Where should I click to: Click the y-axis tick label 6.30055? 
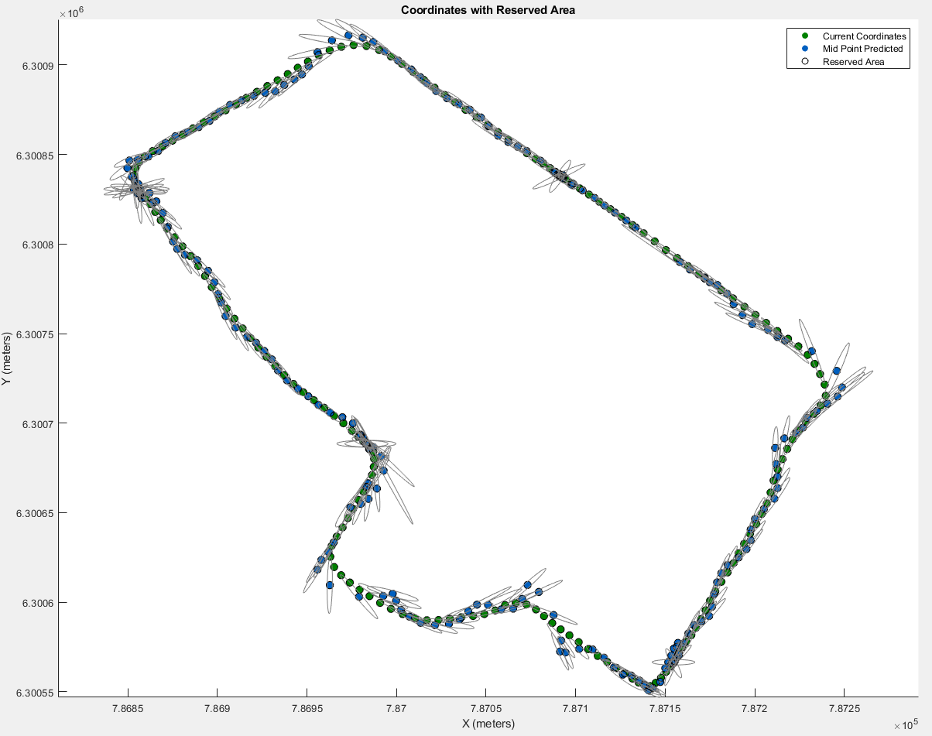(33, 693)
